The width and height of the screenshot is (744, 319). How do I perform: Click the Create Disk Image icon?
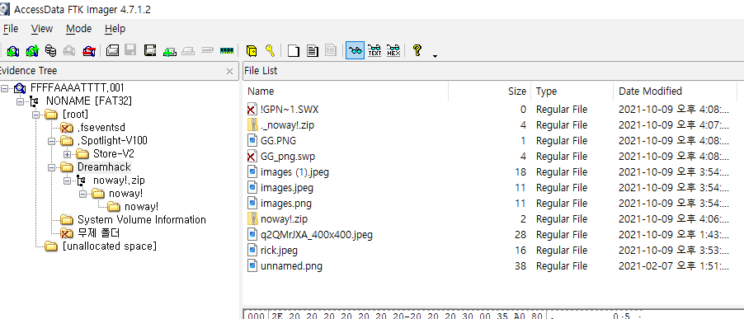[x=112, y=50]
